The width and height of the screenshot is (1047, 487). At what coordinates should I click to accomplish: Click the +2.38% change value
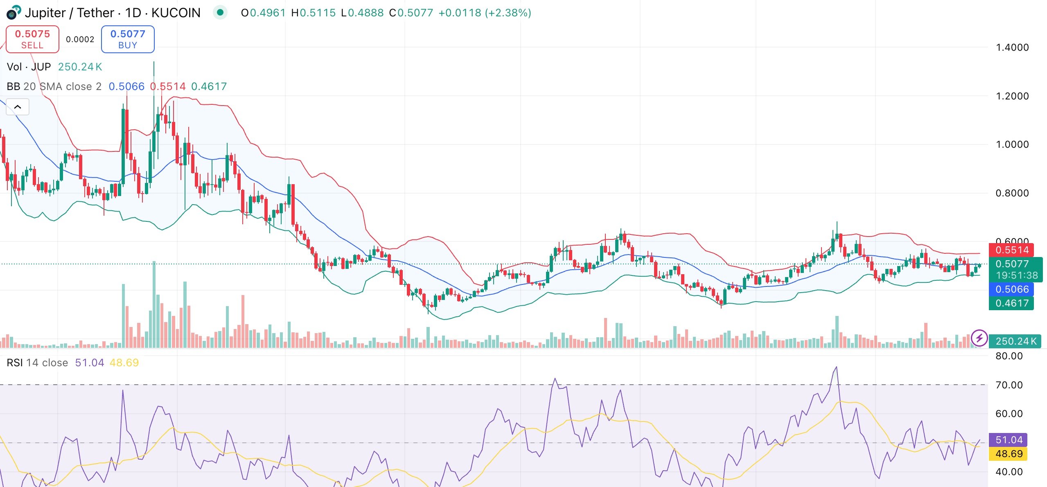508,13
